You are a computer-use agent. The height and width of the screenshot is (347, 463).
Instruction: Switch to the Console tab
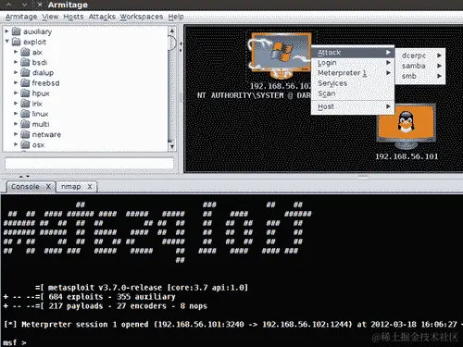25,187
